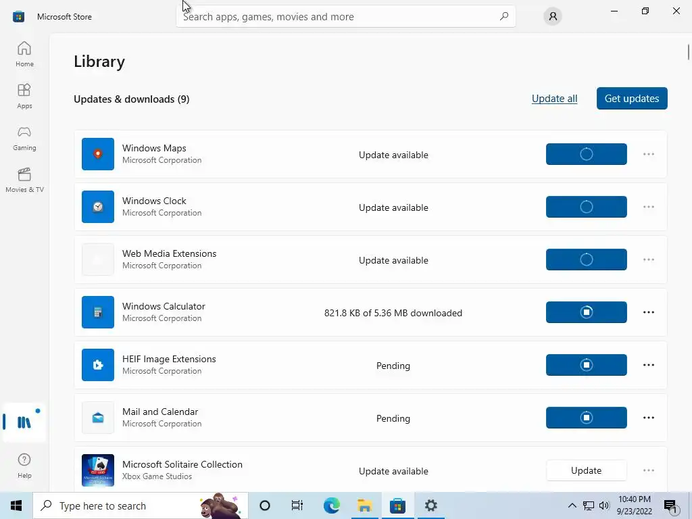Click the loading button for Web Media Extensions
This screenshot has width=692, height=519.
click(x=586, y=259)
